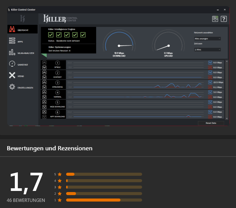Switch to Xtend menu label

coord(21,76)
